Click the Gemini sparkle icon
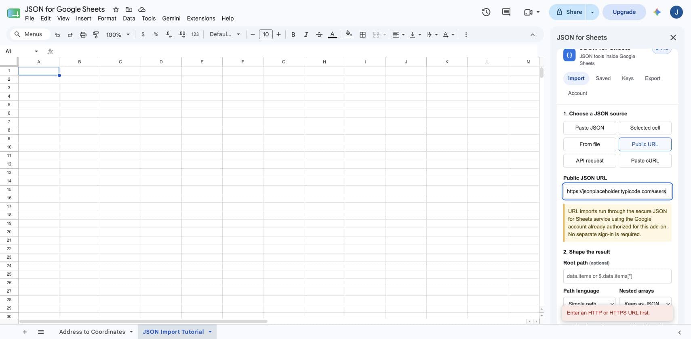This screenshot has height=339, width=691. tap(657, 12)
